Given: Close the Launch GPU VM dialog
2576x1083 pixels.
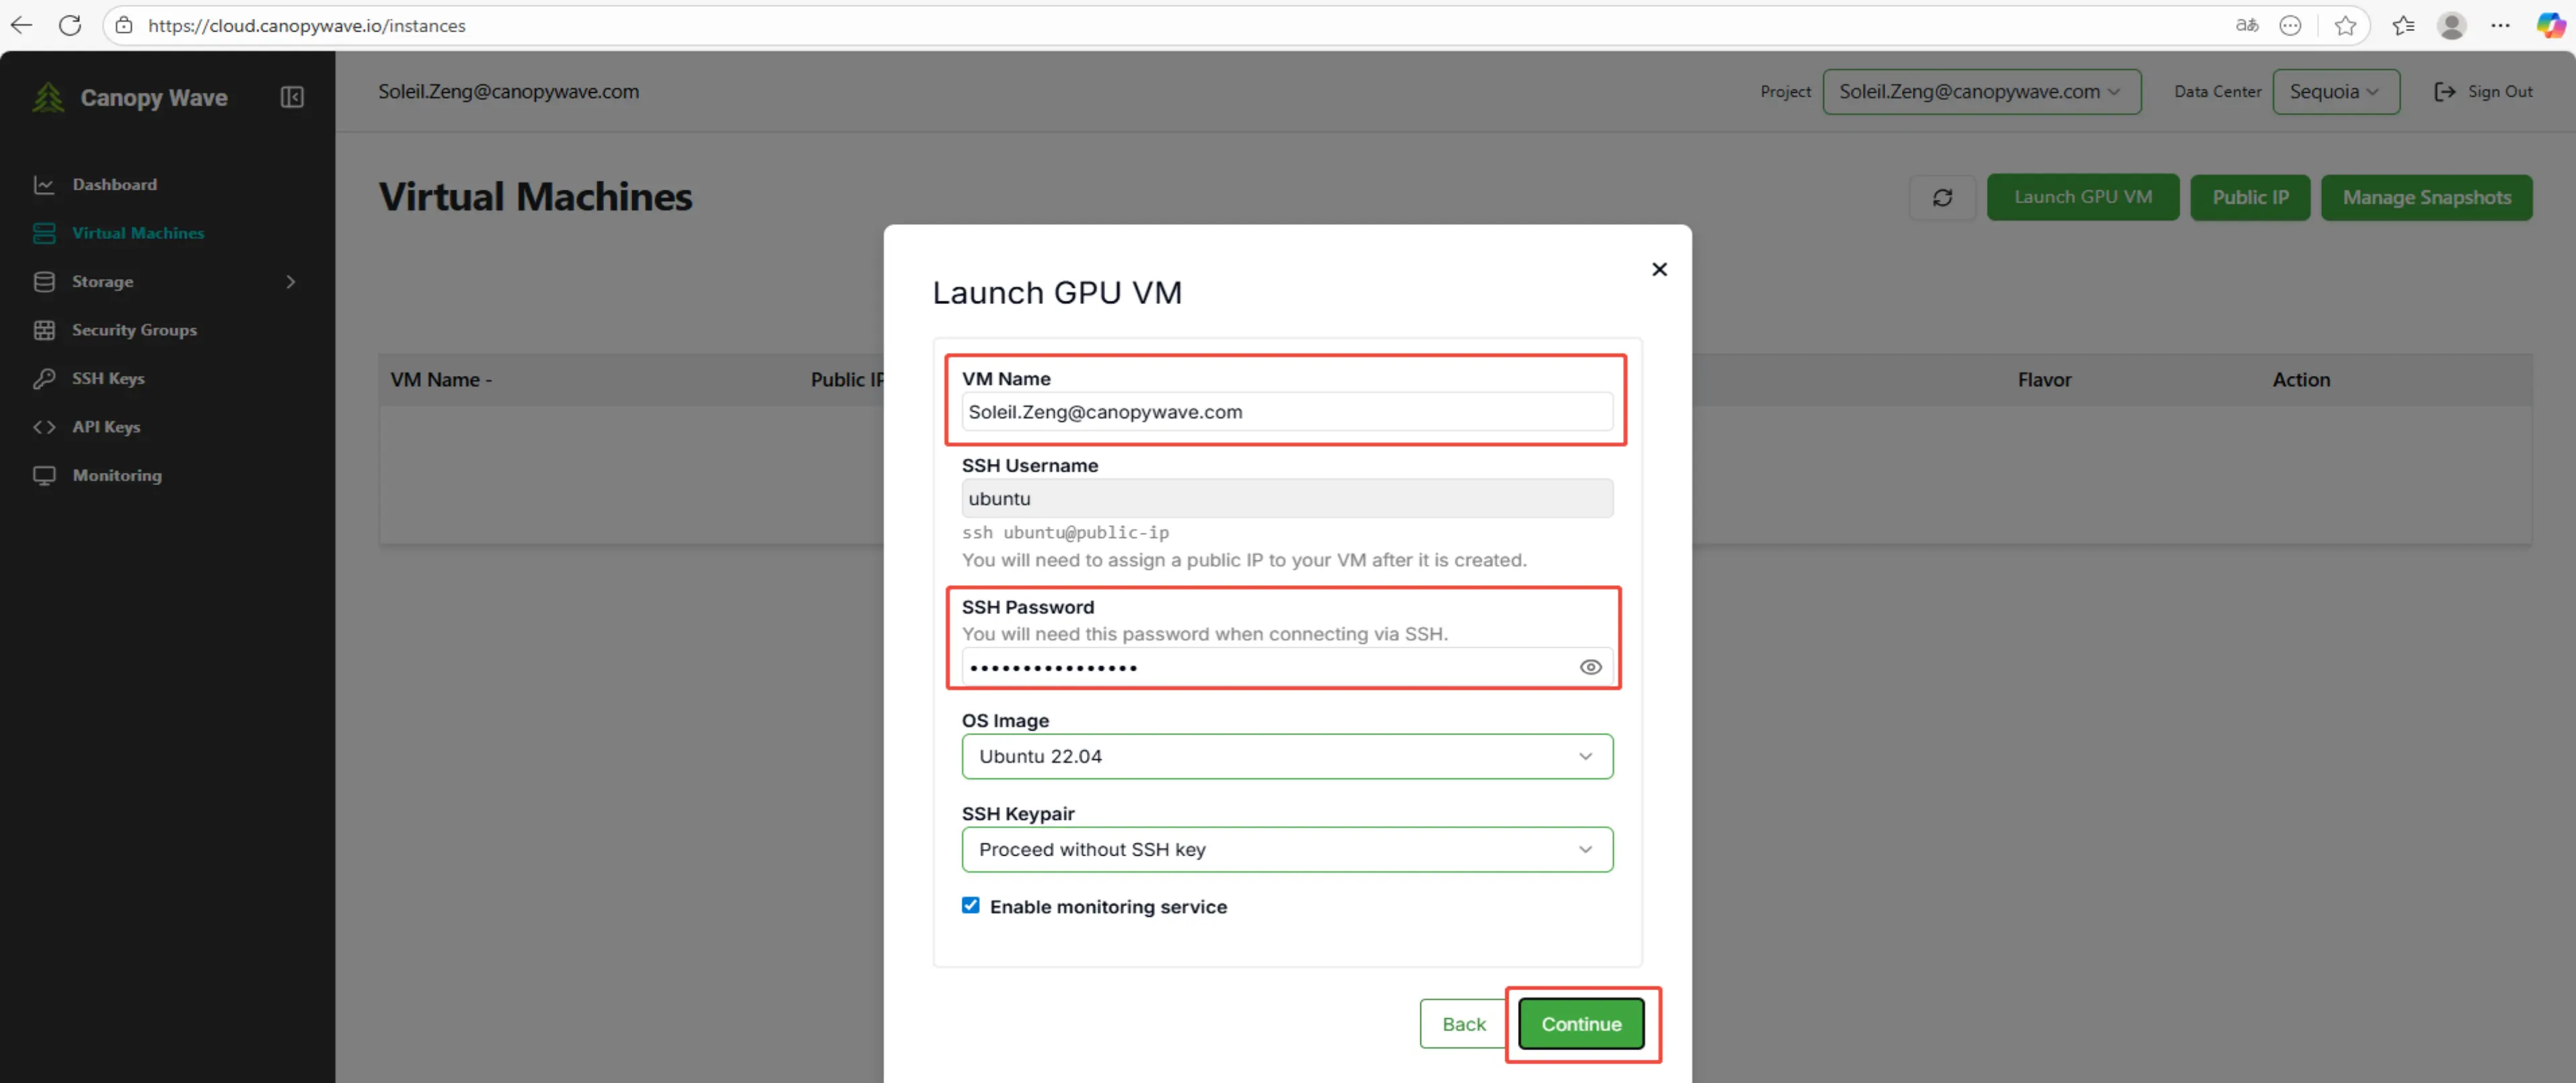Looking at the screenshot, I should [1659, 269].
